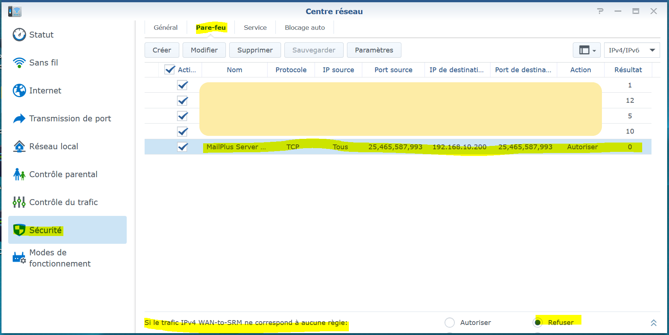Select Contrôle du trafic sliders icon
Image resolution: width=669 pixels, height=335 pixels.
(x=19, y=202)
